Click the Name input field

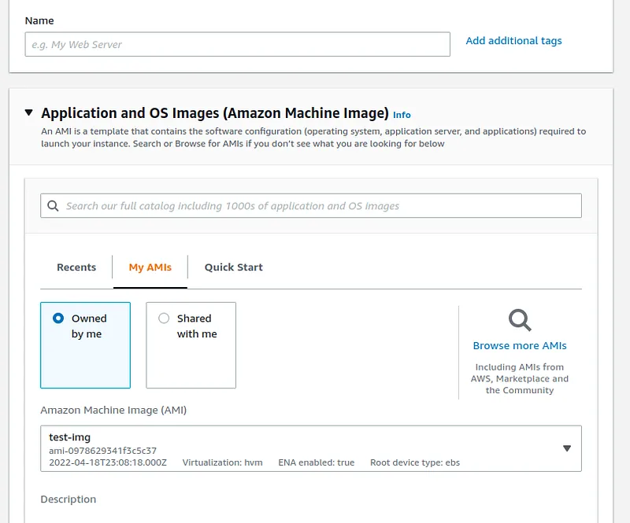(238, 44)
